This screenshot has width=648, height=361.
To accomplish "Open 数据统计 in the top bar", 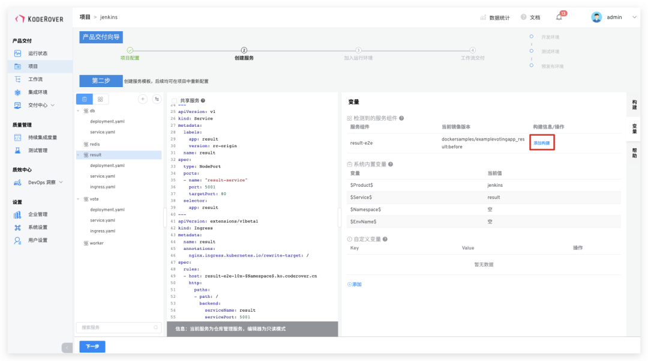I will coord(495,17).
